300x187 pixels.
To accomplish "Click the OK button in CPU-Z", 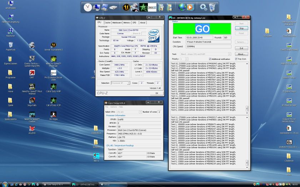I will pos(157,93).
